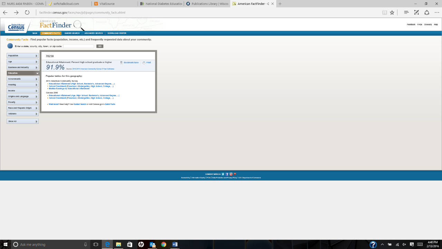Click the Bookmark/Save icon
This screenshot has width=442, height=249.
click(x=122, y=63)
